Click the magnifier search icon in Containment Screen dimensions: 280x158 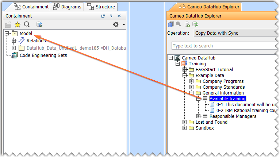pos(27,24)
